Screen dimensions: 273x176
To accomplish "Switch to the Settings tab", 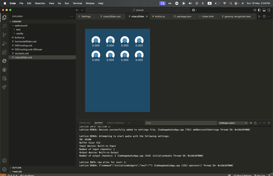I will tap(87, 16).
